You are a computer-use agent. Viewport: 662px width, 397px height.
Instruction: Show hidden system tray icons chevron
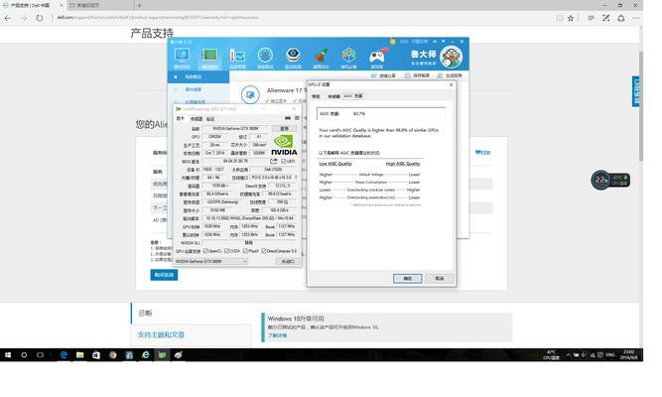click(x=569, y=355)
